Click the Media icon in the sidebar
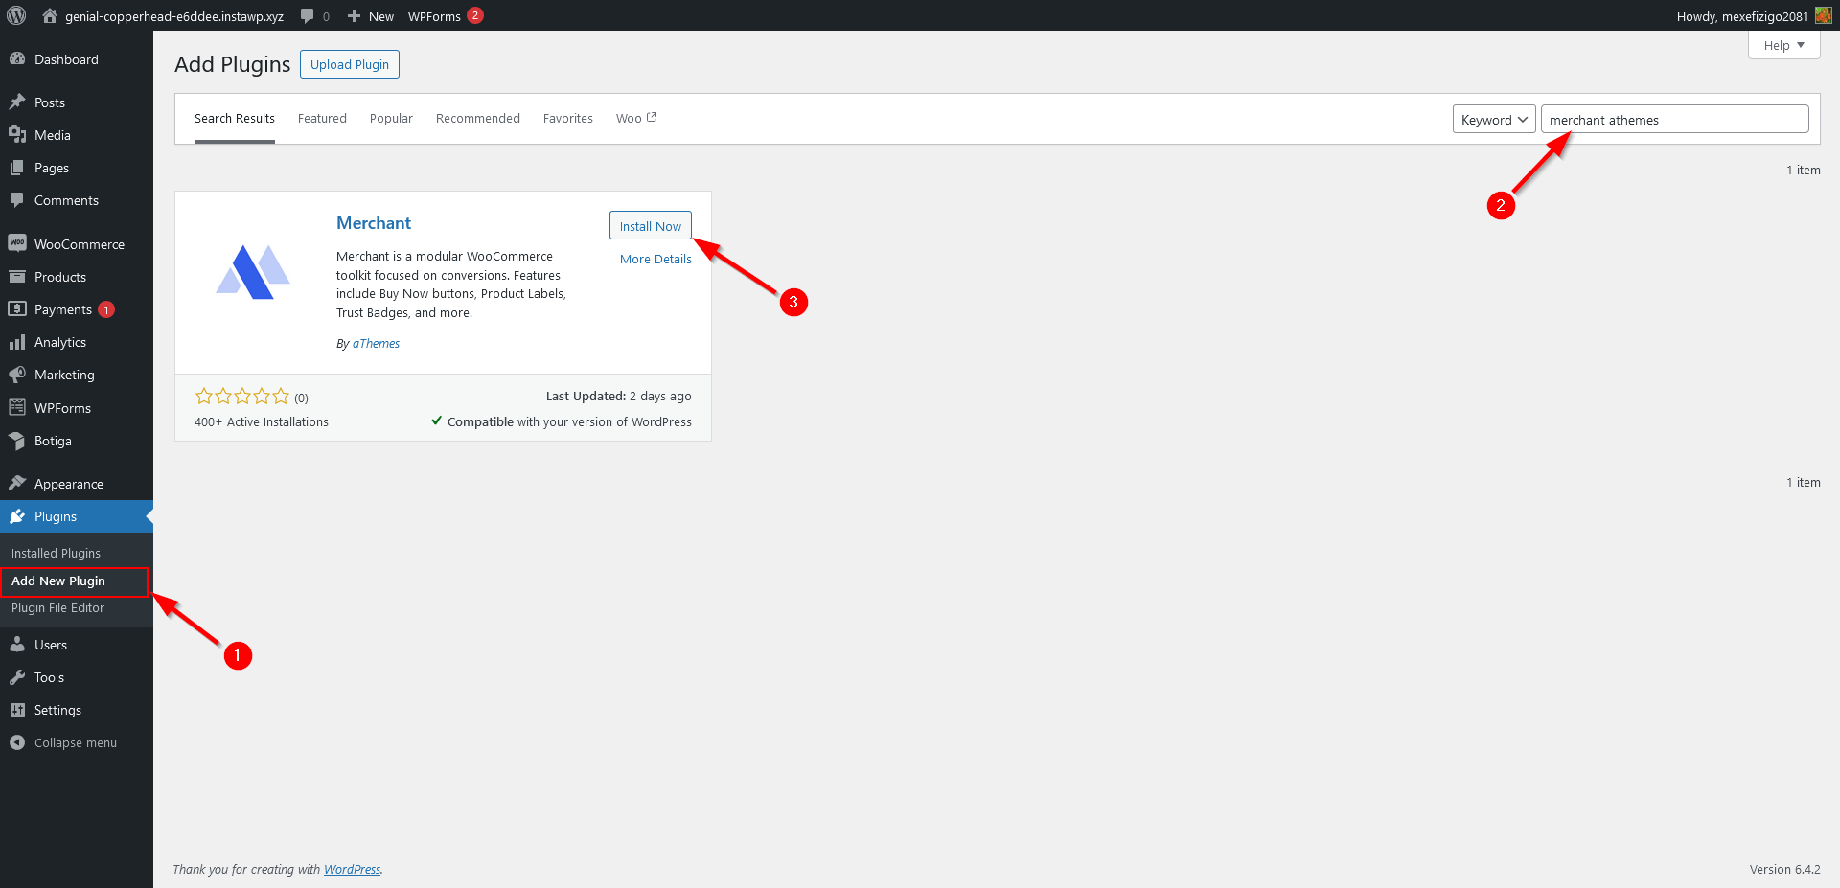Viewport: 1840px width, 888px height. [x=17, y=134]
